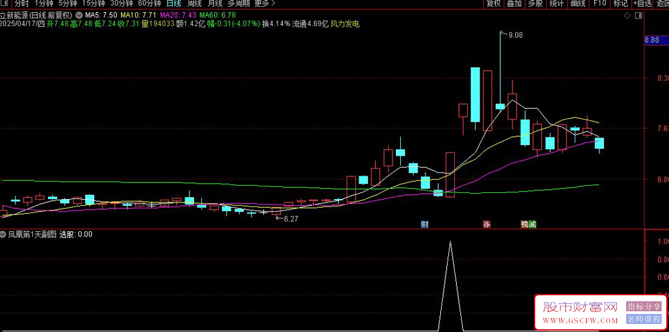The width and height of the screenshot is (669, 332).
Task: Click the 9.08 high price annotation
Action: (x=515, y=36)
